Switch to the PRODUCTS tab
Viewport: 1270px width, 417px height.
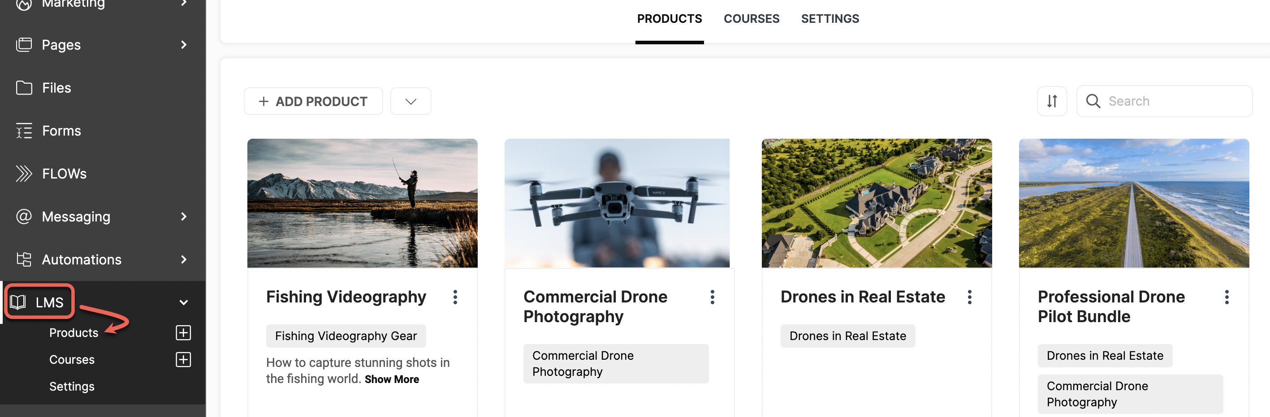(x=669, y=19)
